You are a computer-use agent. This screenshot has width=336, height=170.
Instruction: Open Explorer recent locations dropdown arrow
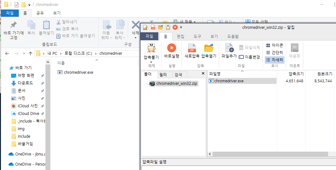(x=24, y=53)
